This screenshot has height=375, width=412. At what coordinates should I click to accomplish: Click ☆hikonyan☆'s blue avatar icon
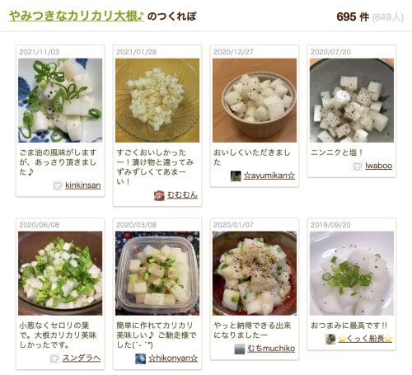coord(141,359)
